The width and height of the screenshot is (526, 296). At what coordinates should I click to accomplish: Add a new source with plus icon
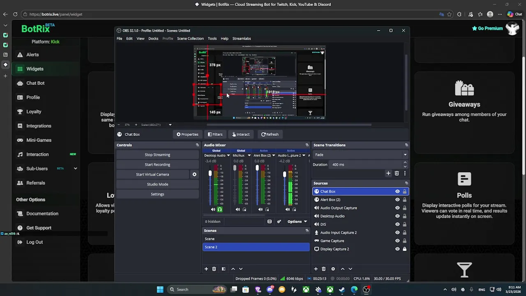pos(316,269)
